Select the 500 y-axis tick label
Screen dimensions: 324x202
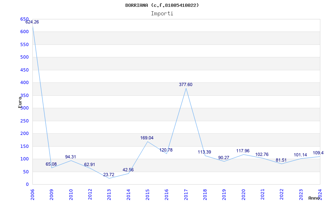[24, 57]
